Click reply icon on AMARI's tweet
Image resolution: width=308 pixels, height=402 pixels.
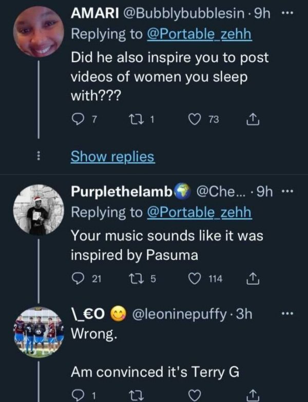pyautogui.click(x=76, y=120)
